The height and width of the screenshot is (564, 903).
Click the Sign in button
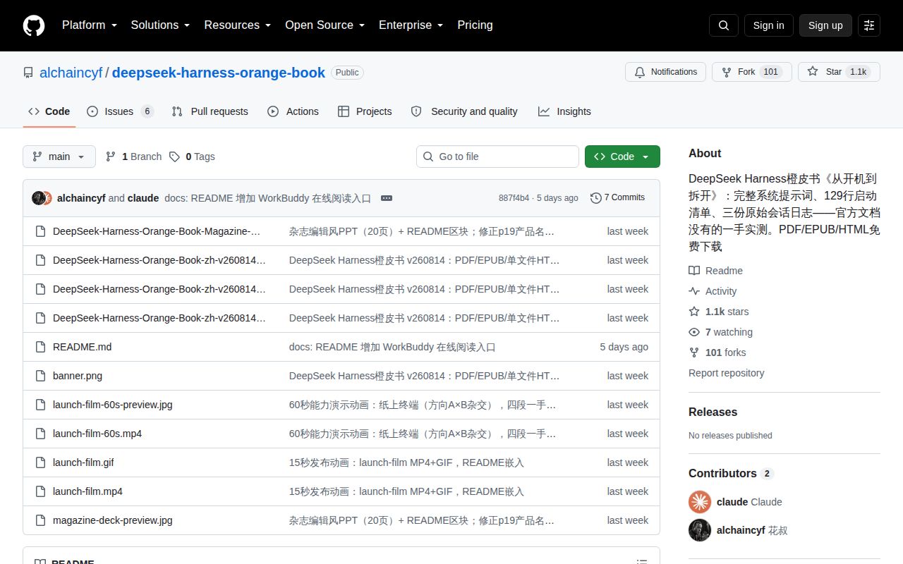768,25
